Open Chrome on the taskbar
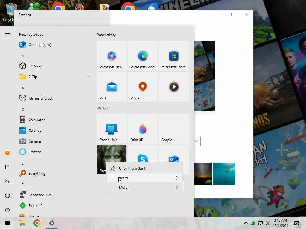Screen dimensions: 306x229 pyautogui.click(x=37, y=223)
